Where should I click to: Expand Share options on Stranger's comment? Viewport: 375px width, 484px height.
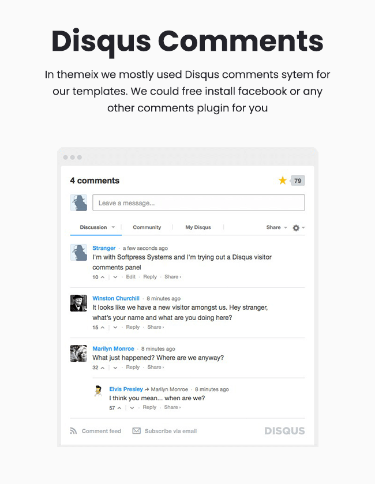pos(172,277)
